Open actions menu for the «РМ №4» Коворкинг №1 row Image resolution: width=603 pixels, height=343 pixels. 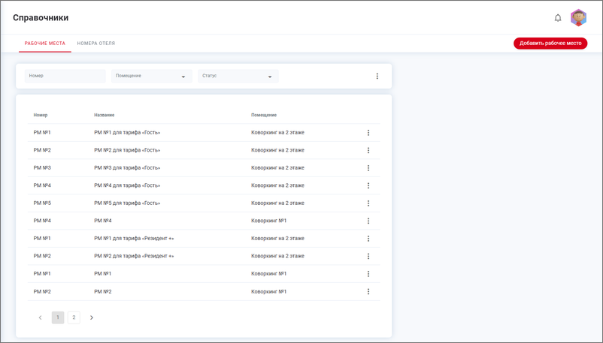coord(368,221)
